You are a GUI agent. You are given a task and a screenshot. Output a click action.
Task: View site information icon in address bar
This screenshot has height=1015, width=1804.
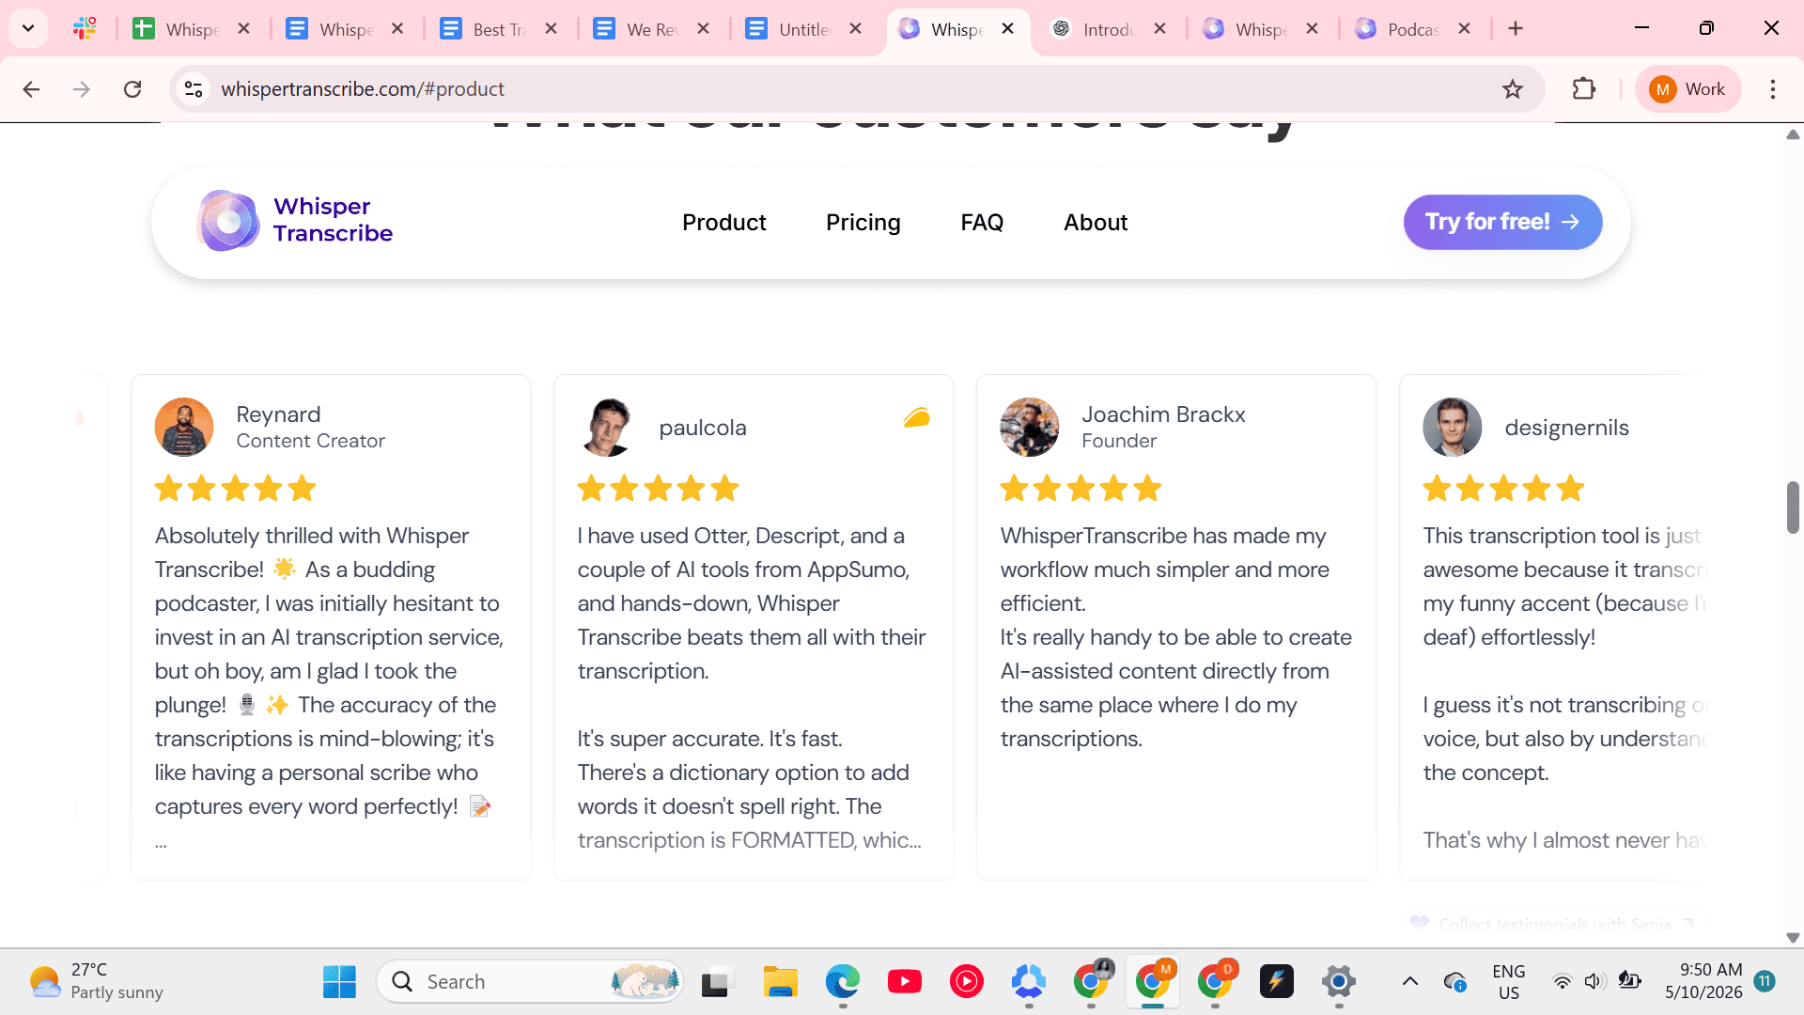(194, 89)
